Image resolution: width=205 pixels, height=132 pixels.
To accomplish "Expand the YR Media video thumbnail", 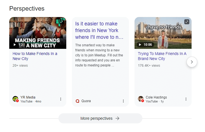I will [x=62, y=22].
